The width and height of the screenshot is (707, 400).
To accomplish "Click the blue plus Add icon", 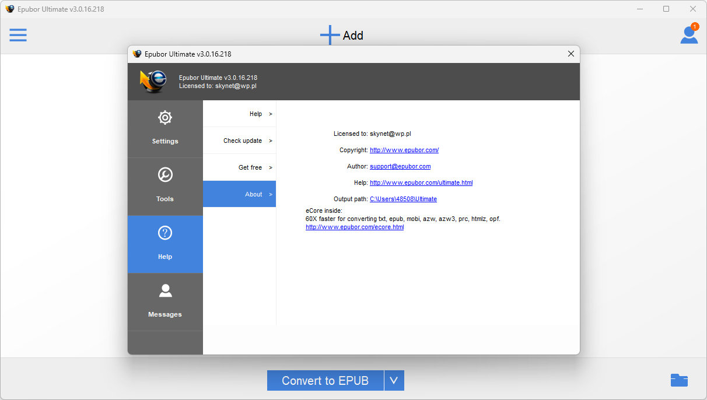I will point(330,35).
